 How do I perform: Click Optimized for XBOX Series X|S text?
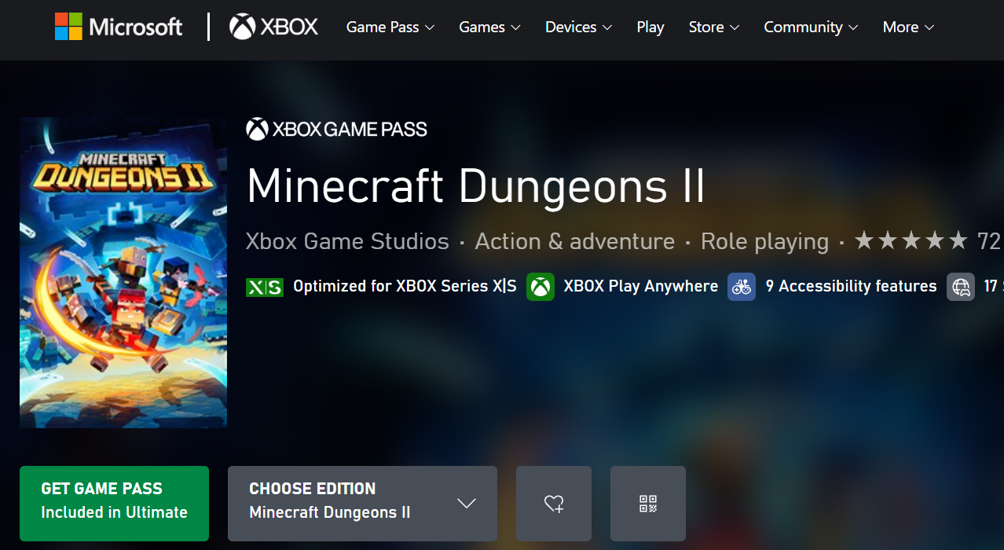(405, 287)
